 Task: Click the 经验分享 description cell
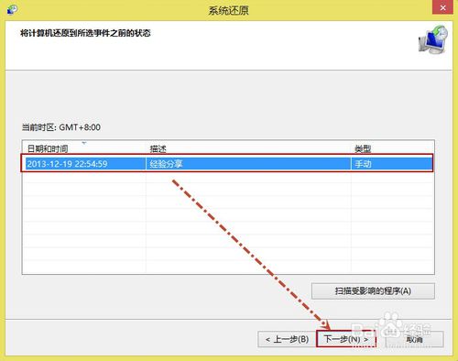(248, 164)
